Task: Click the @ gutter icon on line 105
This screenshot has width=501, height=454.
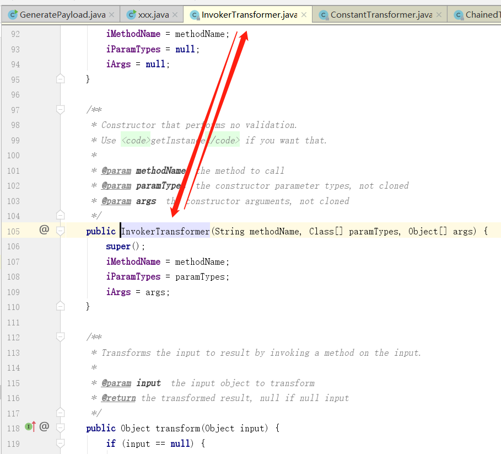Action: pos(44,229)
